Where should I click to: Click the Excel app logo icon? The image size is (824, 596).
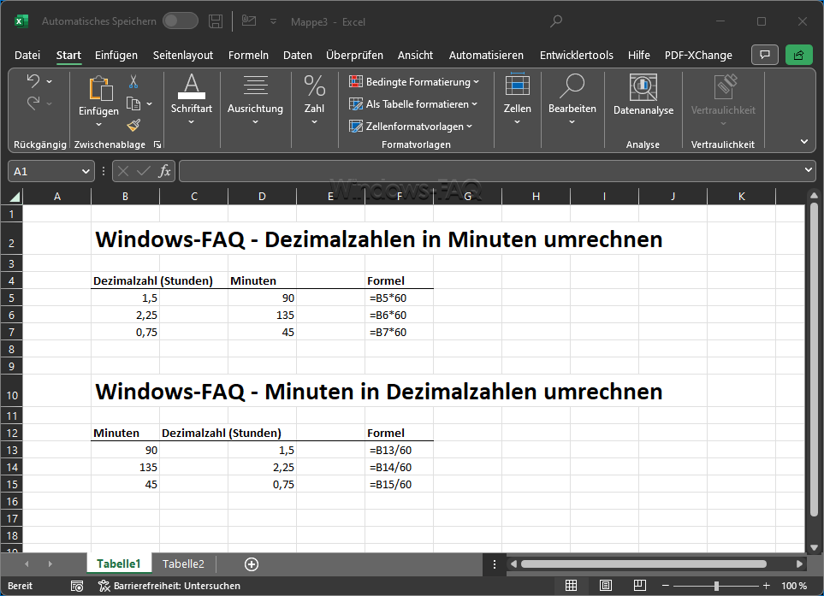21,21
